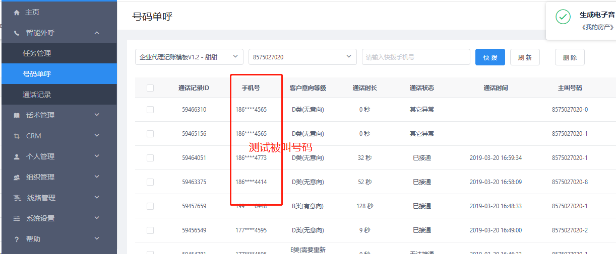The image size is (616, 254).
Task: Click the green success checkmark in notification
Action: pos(563,17)
